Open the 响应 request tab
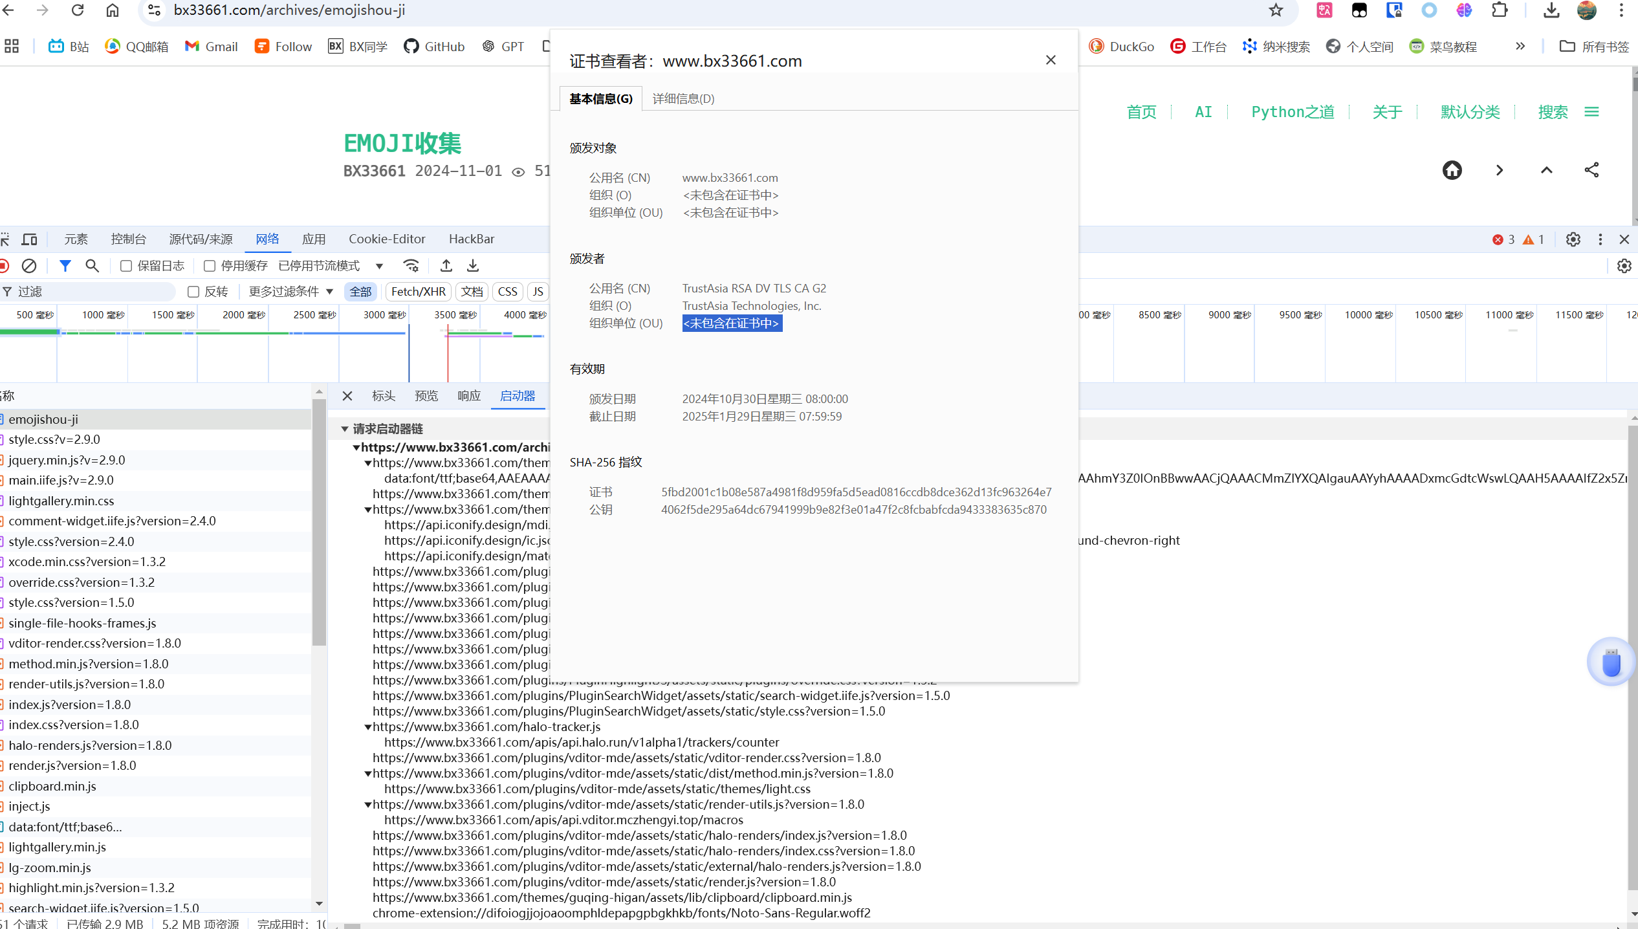Image resolution: width=1638 pixels, height=929 pixels. pyautogui.click(x=469, y=396)
